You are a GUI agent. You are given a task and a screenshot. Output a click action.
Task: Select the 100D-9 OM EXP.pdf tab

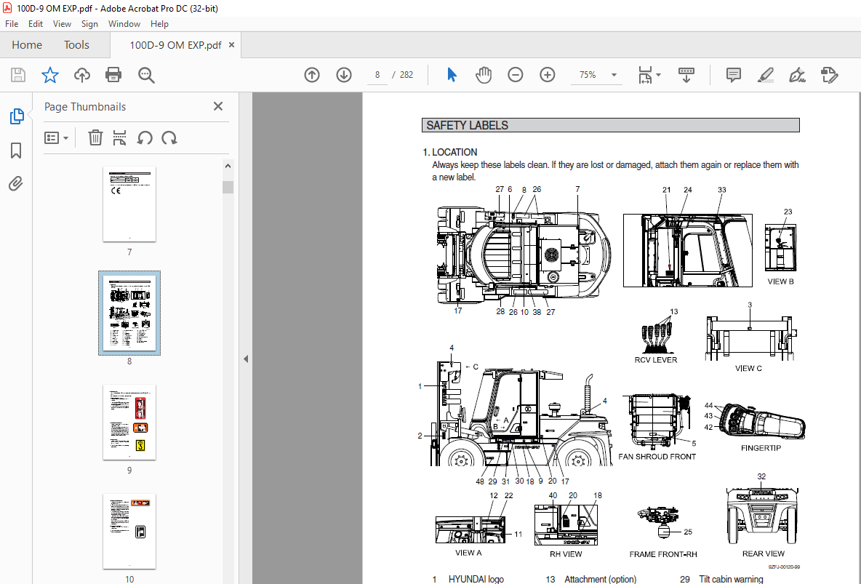(175, 45)
